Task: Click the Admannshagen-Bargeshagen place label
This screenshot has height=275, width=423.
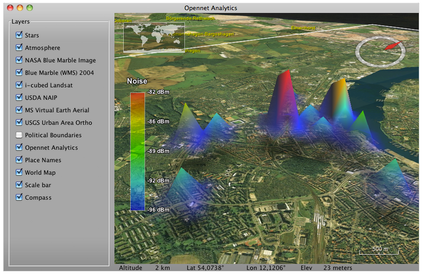Action: [202, 34]
